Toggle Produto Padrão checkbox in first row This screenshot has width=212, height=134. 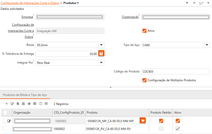(161, 121)
